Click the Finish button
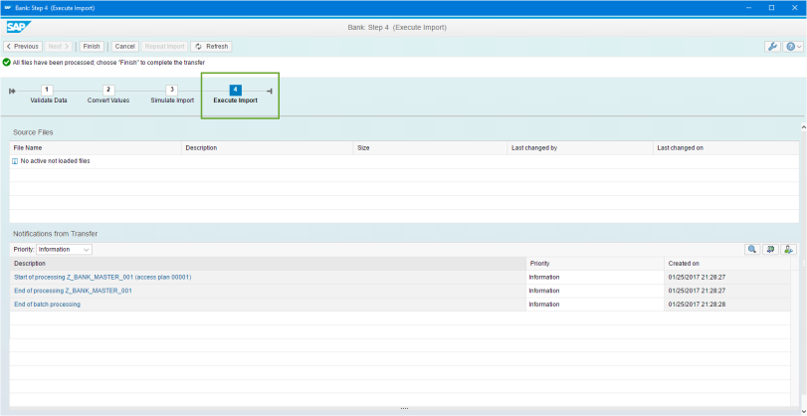This screenshot has height=416, width=807. pyautogui.click(x=92, y=47)
